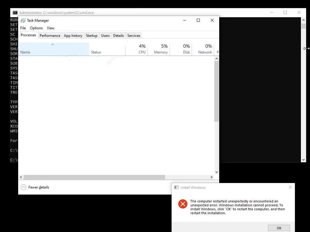The image size is (310, 232).
Task: Click Task Manager horizontal scrollbar left arrow
Action: [x=21, y=177]
